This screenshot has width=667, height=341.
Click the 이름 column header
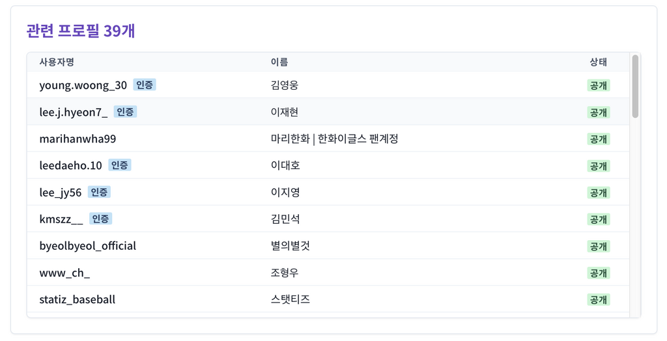(279, 62)
